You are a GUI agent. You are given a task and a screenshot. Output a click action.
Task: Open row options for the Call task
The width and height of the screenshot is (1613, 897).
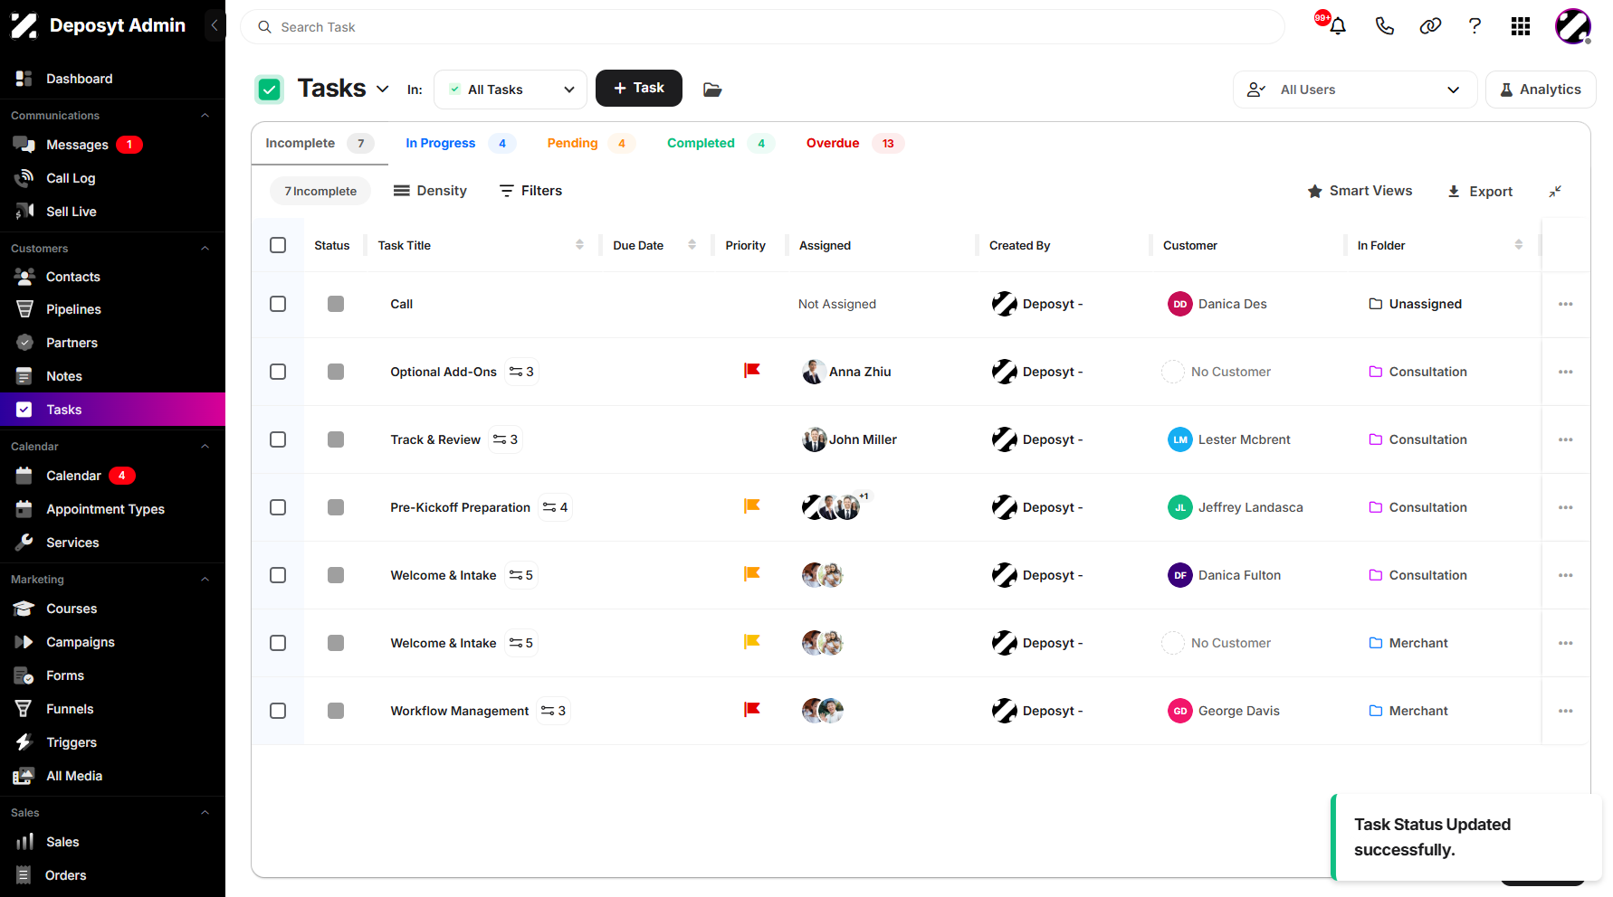pos(1566,304)
